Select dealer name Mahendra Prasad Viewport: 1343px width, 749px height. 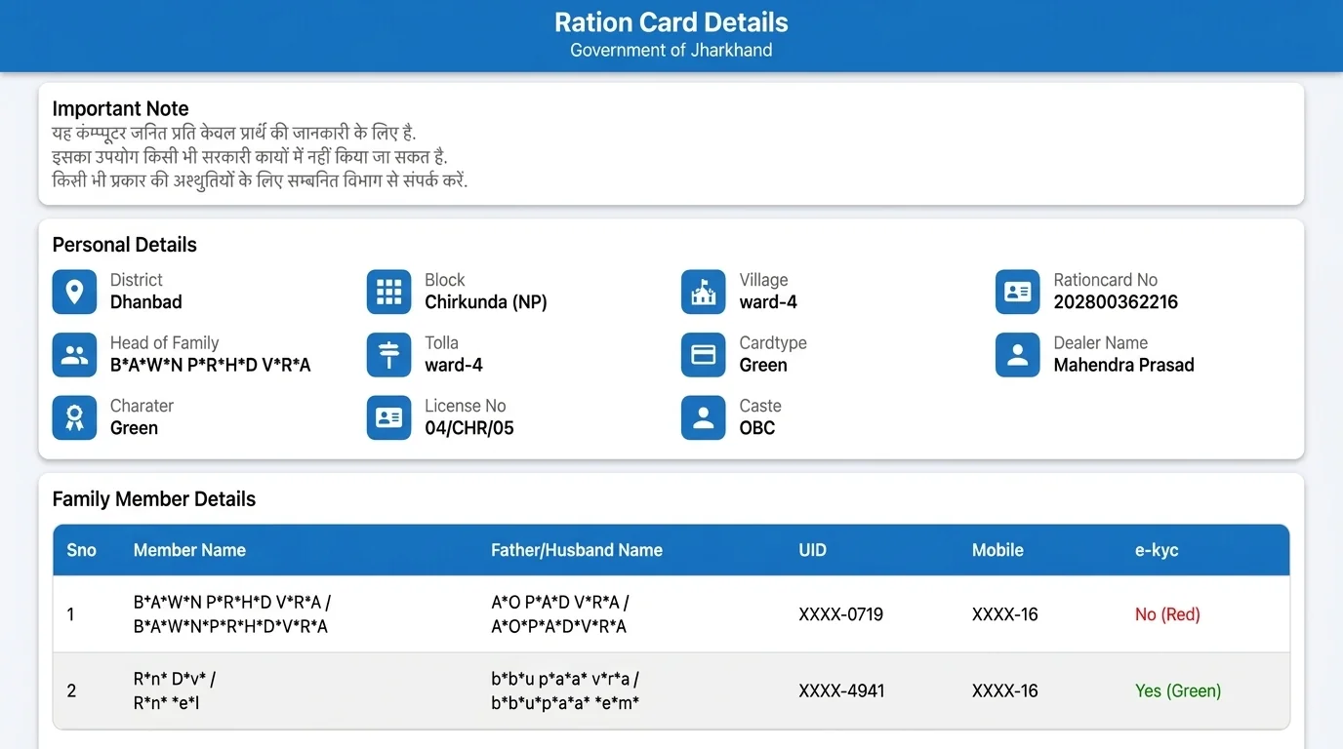[1123, 365]
